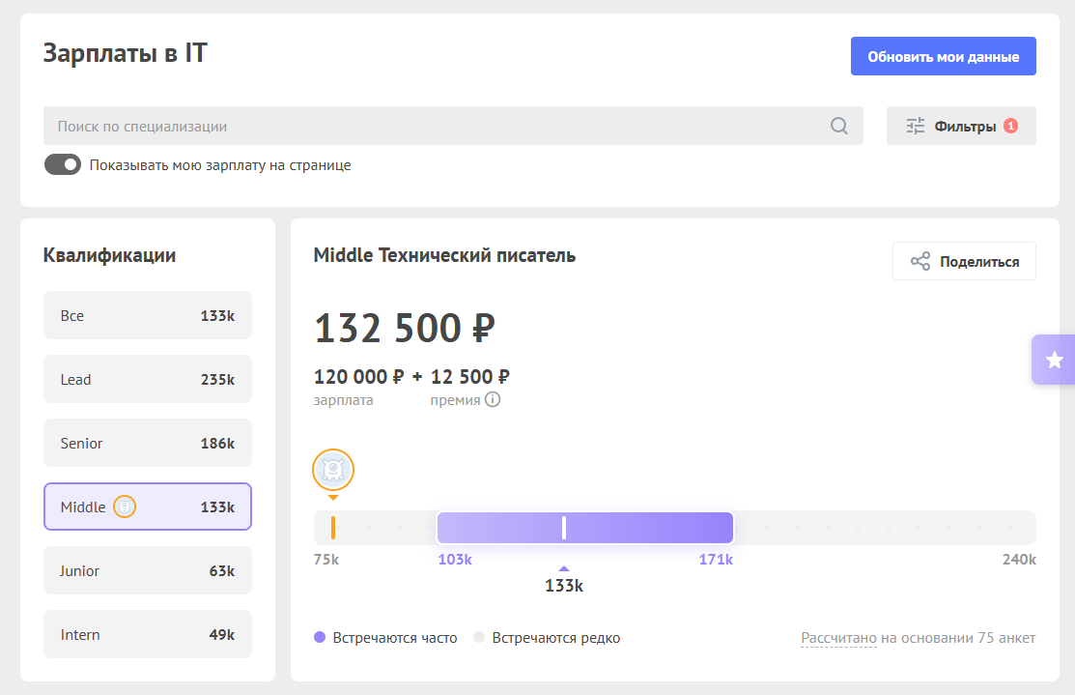Image resolution: width=1075 pixels, height=695 pixels.
Task: Choose the Junior qualification
Action: tap(147, 570)
